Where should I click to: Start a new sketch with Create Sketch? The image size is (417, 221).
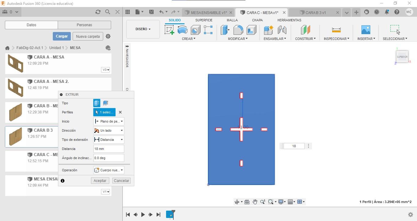tap(169, 30)
